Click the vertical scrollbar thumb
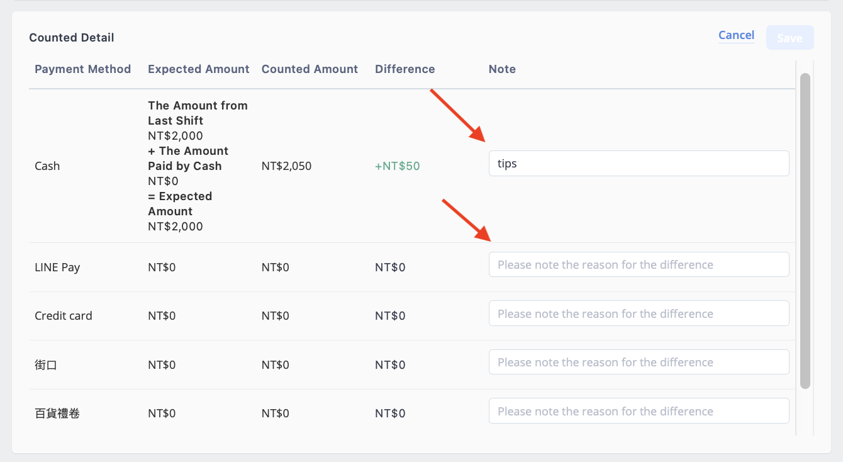Image resolution: width=843 pixels, height=462 pixels. (805, 231)
